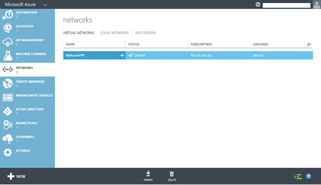This screenshot has height=185, width=321.
Task: Click the Created status checkmark
Action: (131, 55)
